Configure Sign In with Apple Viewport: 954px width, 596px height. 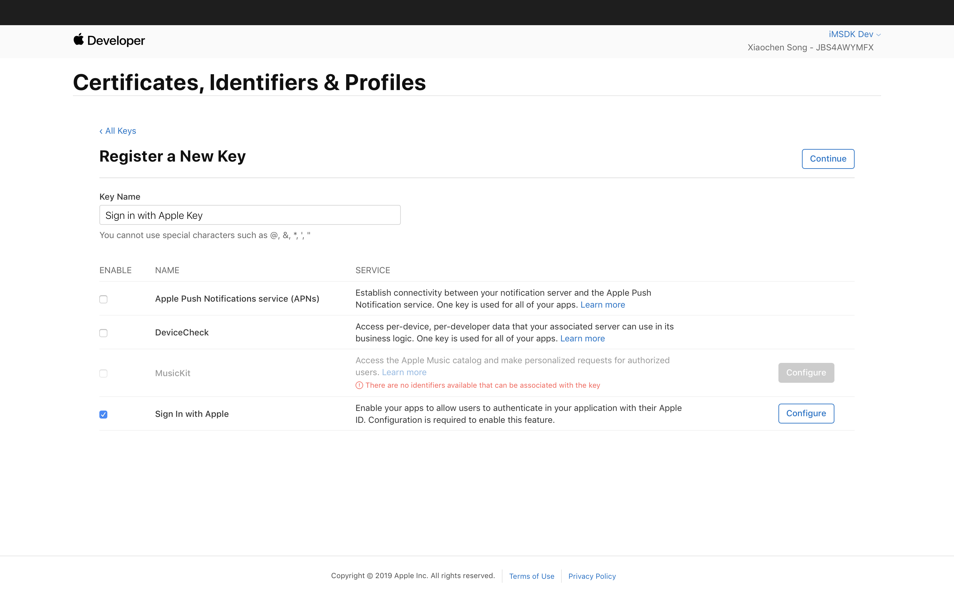click(x=806, y=414)
